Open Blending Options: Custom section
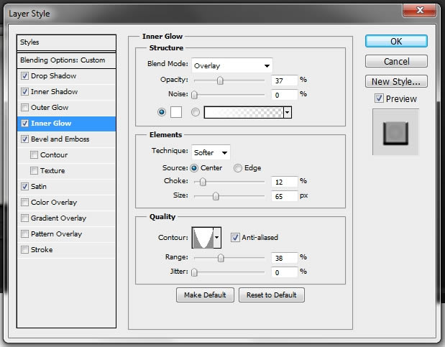Viewport: 445px width, 347px height. pos(66,60)
